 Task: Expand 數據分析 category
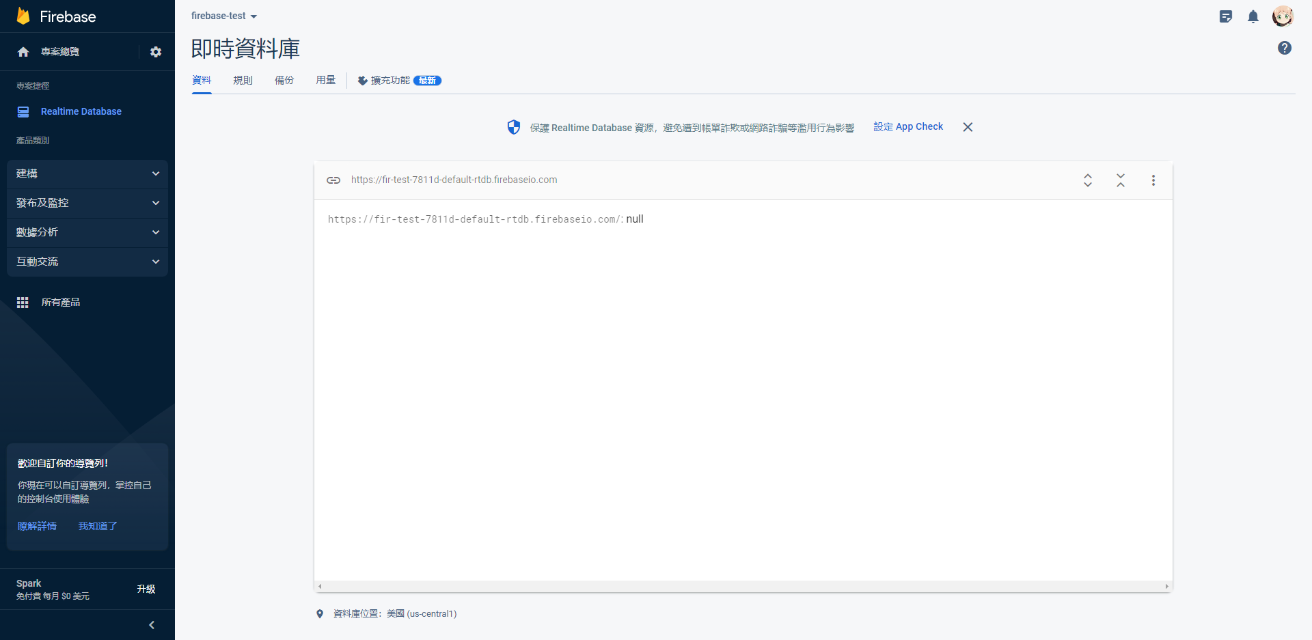coord(87,232)
